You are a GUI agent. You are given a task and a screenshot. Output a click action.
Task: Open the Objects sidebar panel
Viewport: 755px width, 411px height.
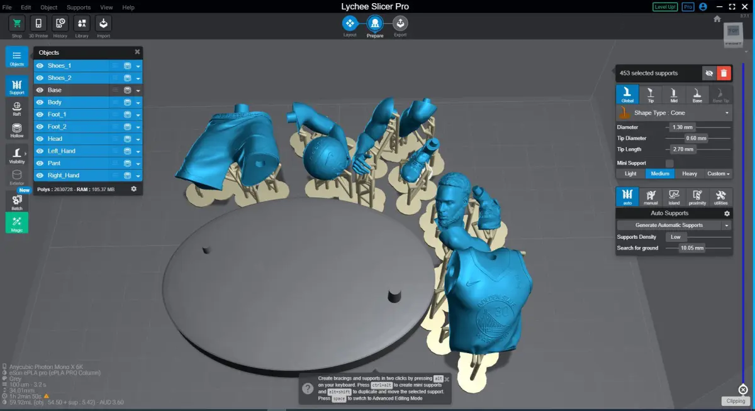[17, 57]
